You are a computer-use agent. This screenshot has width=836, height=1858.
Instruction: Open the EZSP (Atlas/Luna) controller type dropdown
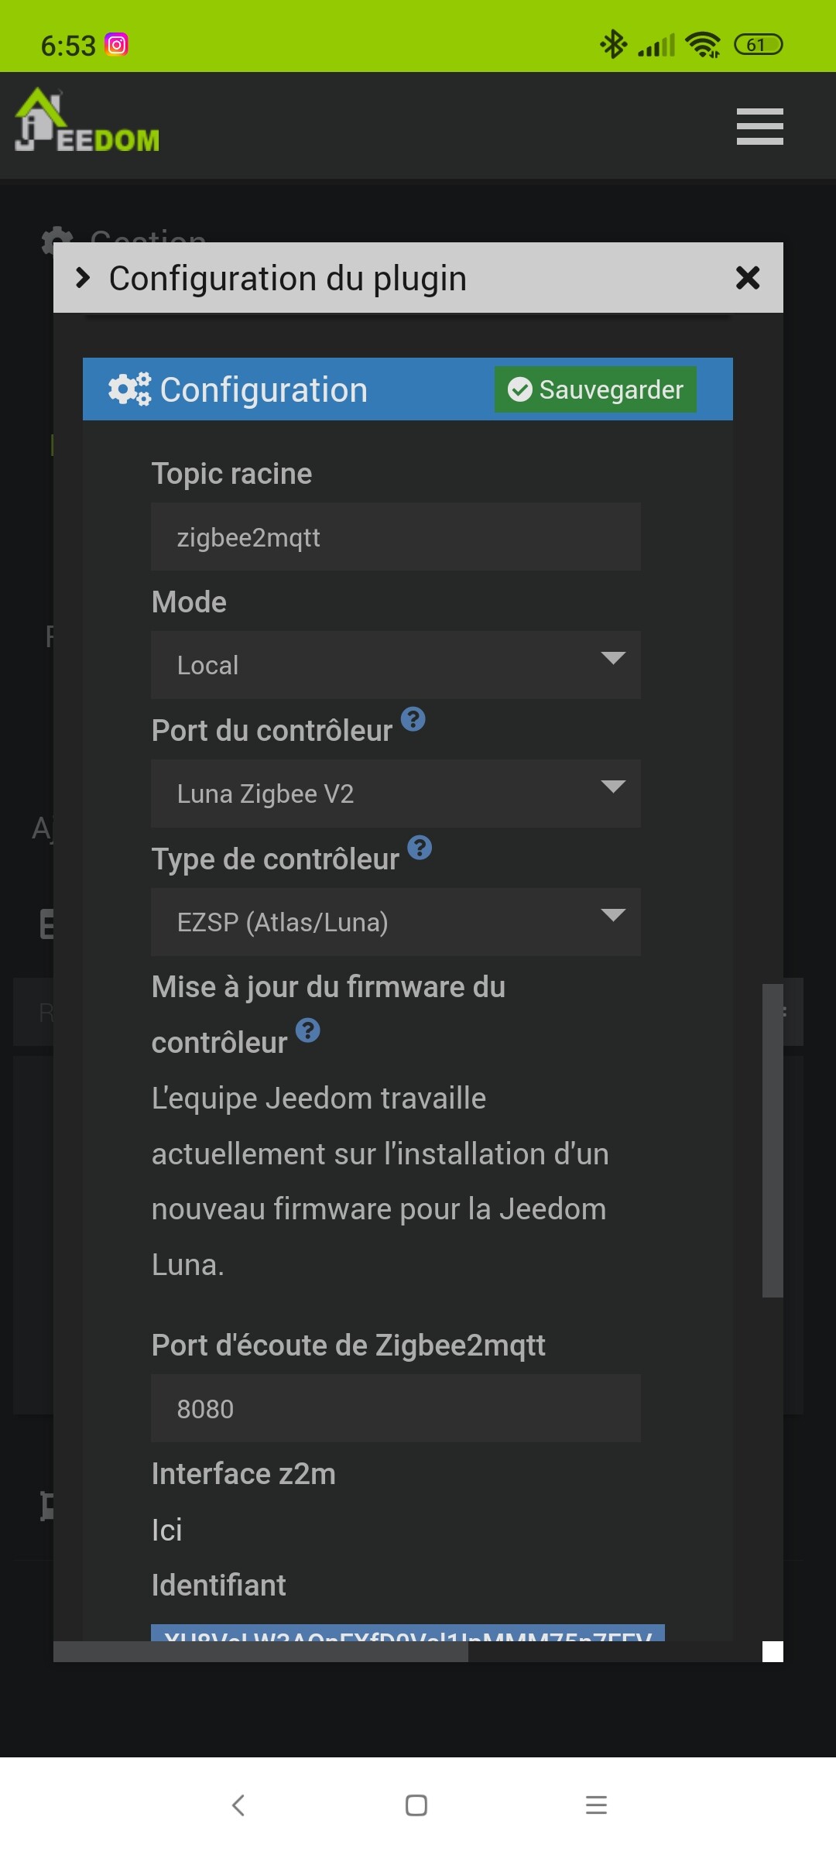[x=396, y=922]
